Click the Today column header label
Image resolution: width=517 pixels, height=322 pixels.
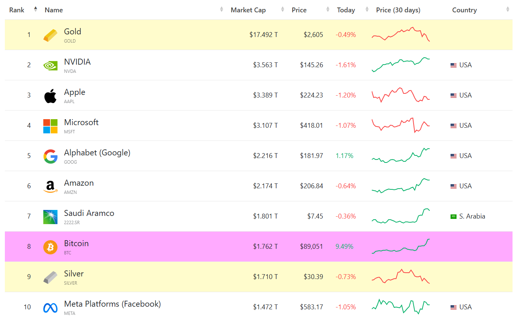pos(346,10)
